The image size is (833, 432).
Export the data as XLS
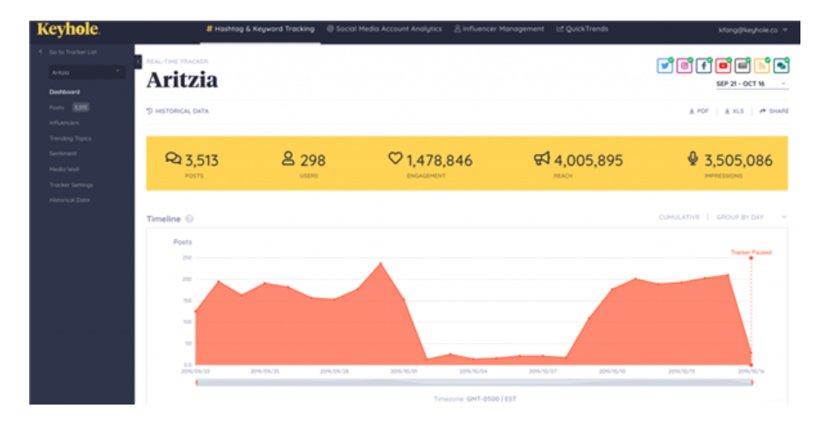click(x=734, y=111)
